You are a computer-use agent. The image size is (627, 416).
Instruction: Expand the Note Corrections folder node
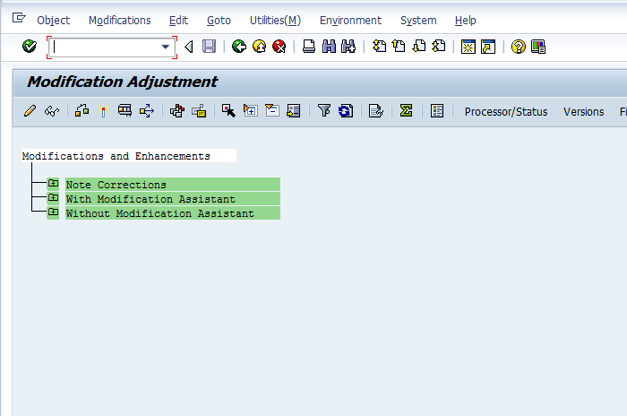point(53,184)
